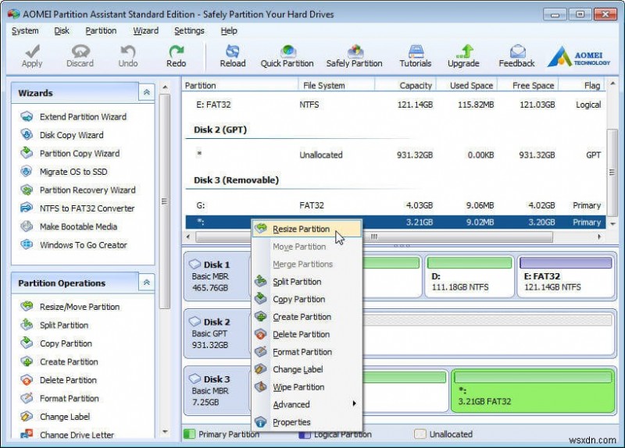Open the Help menu
625x448 pixels.
point(229,30)
